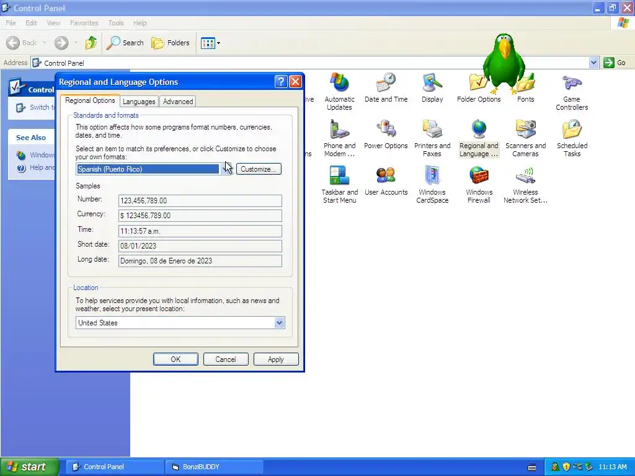Click OK in Regional and Language Options
Viewport: 635px width, 476px height.
tap(175, 359)
